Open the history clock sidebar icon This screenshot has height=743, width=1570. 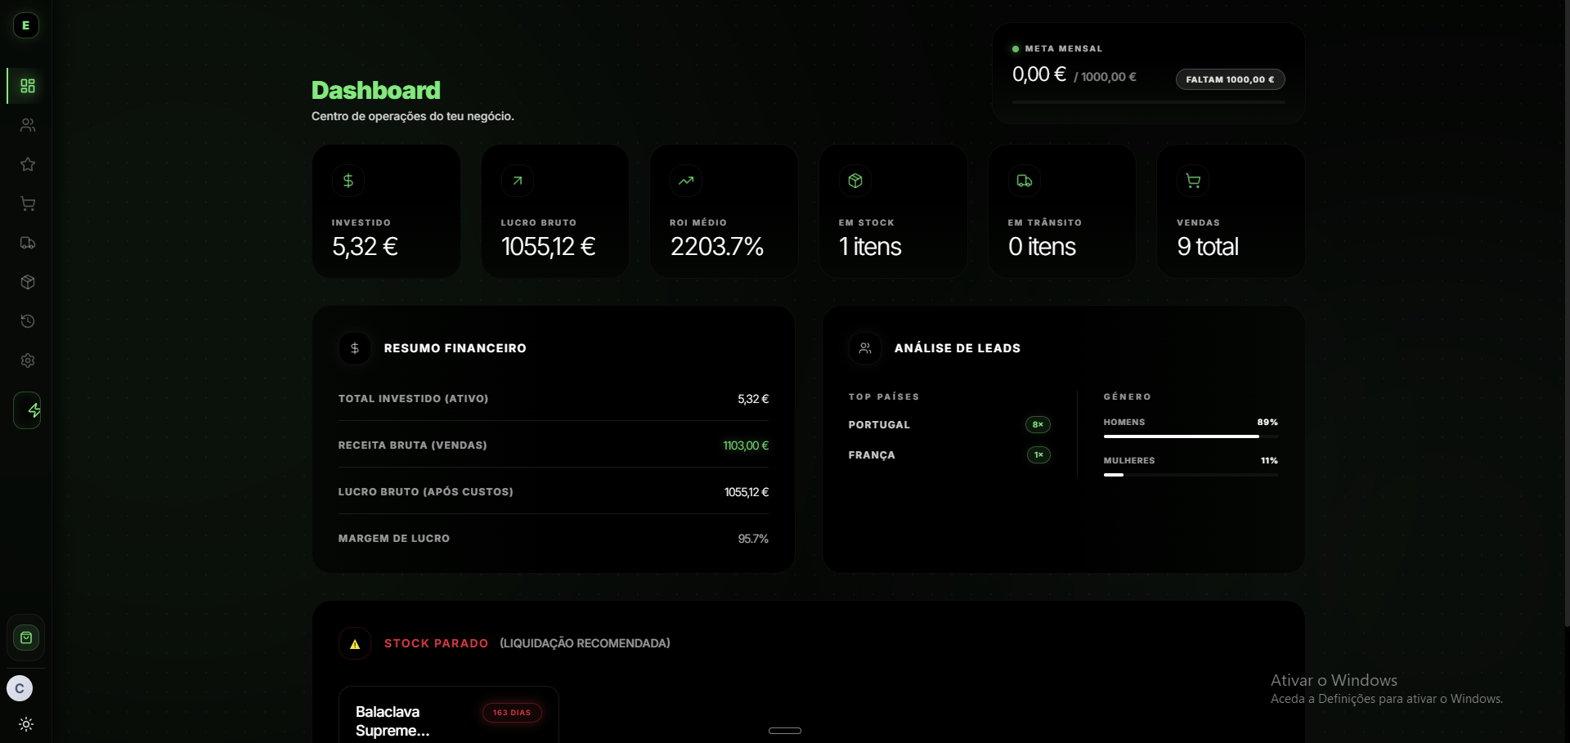[27, 321]
